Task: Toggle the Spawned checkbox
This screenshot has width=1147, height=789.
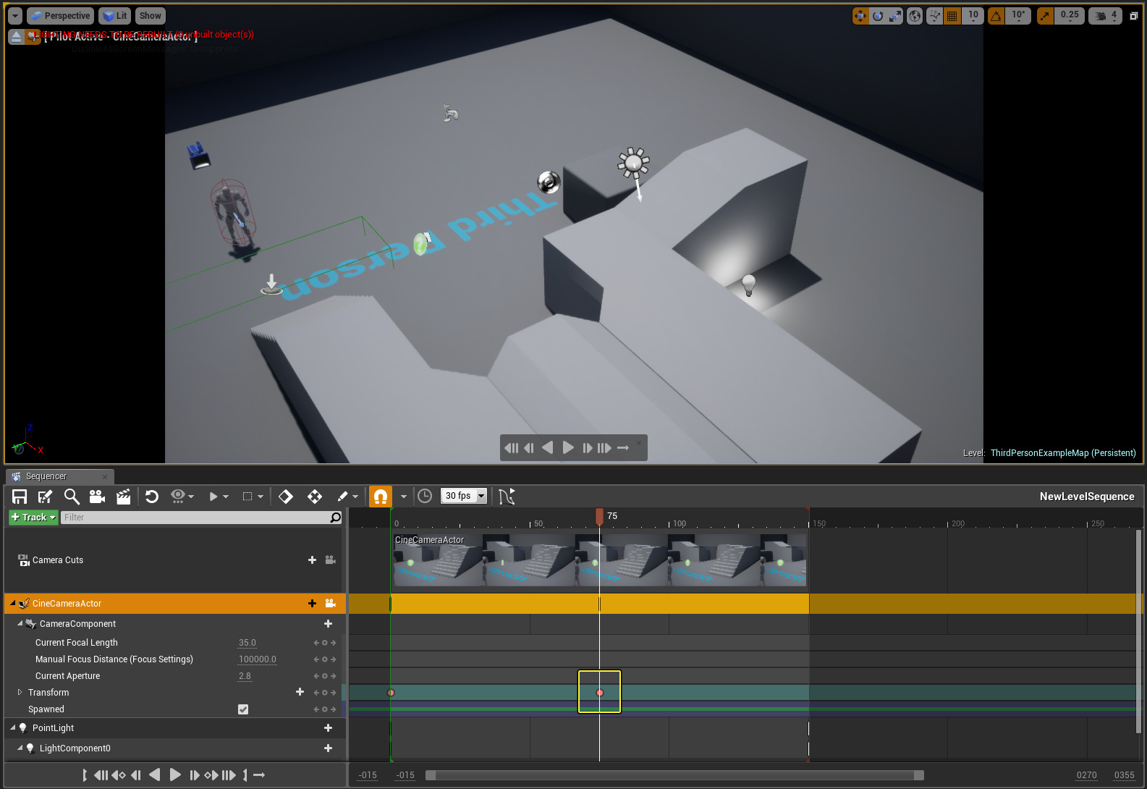Action: click(243, 709)
